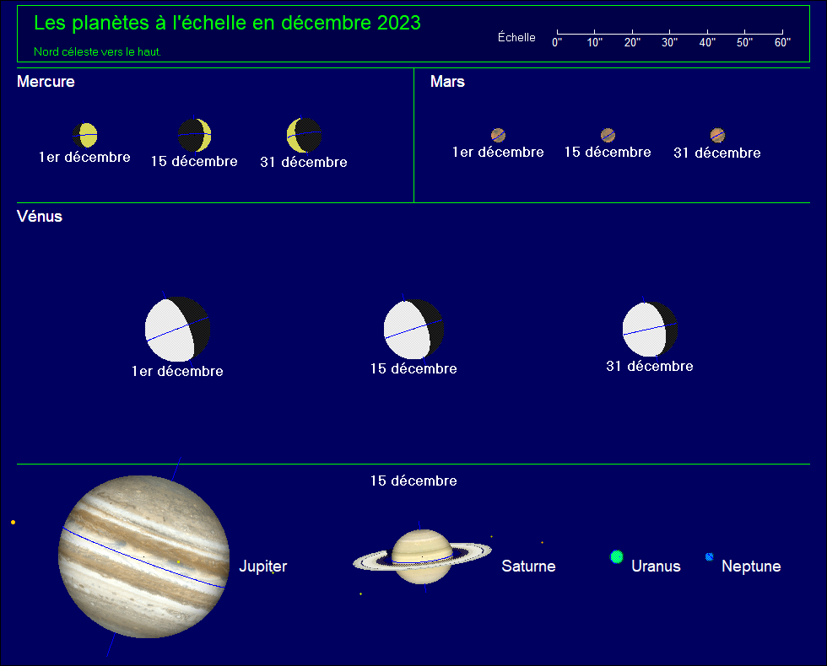Click '31 décembre' under Mars
Screen dimensions: 827x666
coord(717,153)
